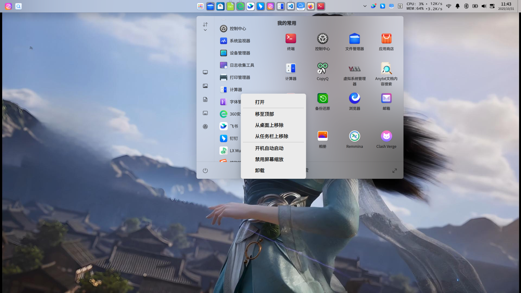This screenshot has width=521, height=293.
Task: Open 文件管理器 in the favorites grid
Action: (354, 42)
